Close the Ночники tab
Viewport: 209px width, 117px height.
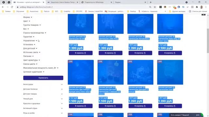pyautogui.click(x=43, y=2)
